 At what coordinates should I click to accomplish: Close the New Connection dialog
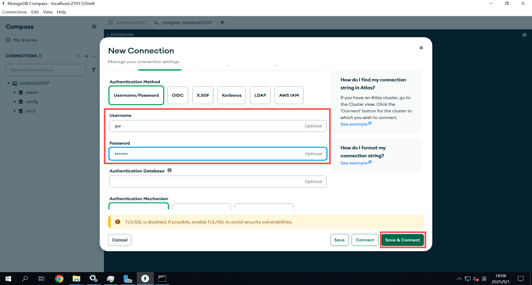point(421,48)
